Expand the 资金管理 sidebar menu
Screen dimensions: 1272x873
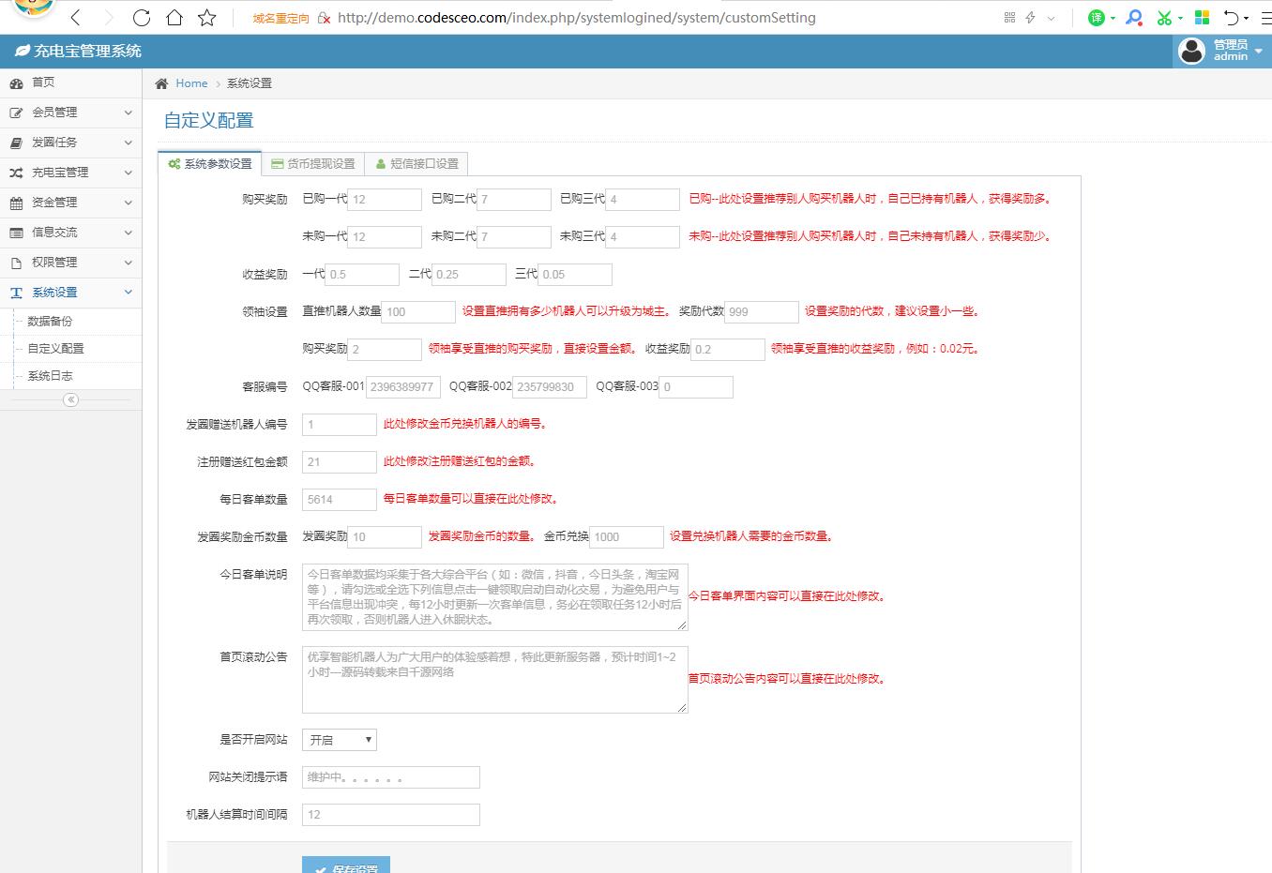point(70,203)
